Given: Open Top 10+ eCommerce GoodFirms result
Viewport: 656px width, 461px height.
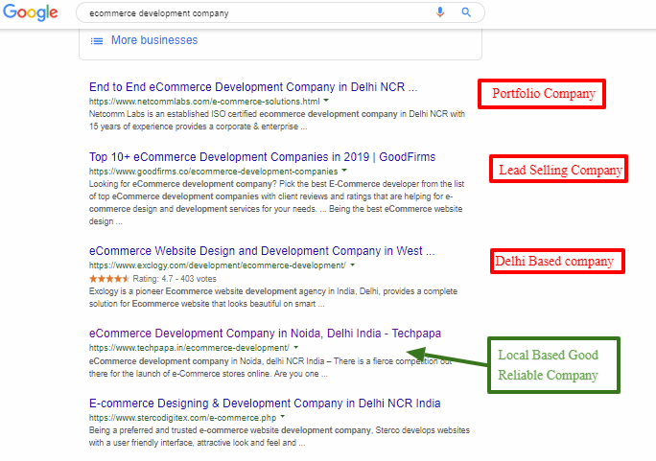Looking at the screenshot, I should [262, 157].
